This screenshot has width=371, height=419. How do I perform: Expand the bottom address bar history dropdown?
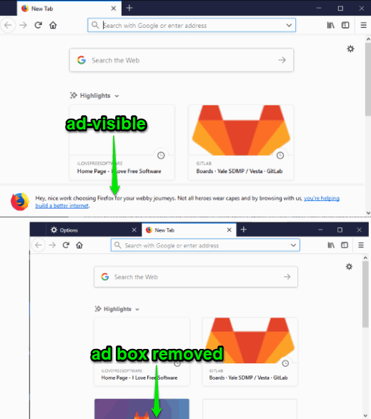(x=293, y=245)
